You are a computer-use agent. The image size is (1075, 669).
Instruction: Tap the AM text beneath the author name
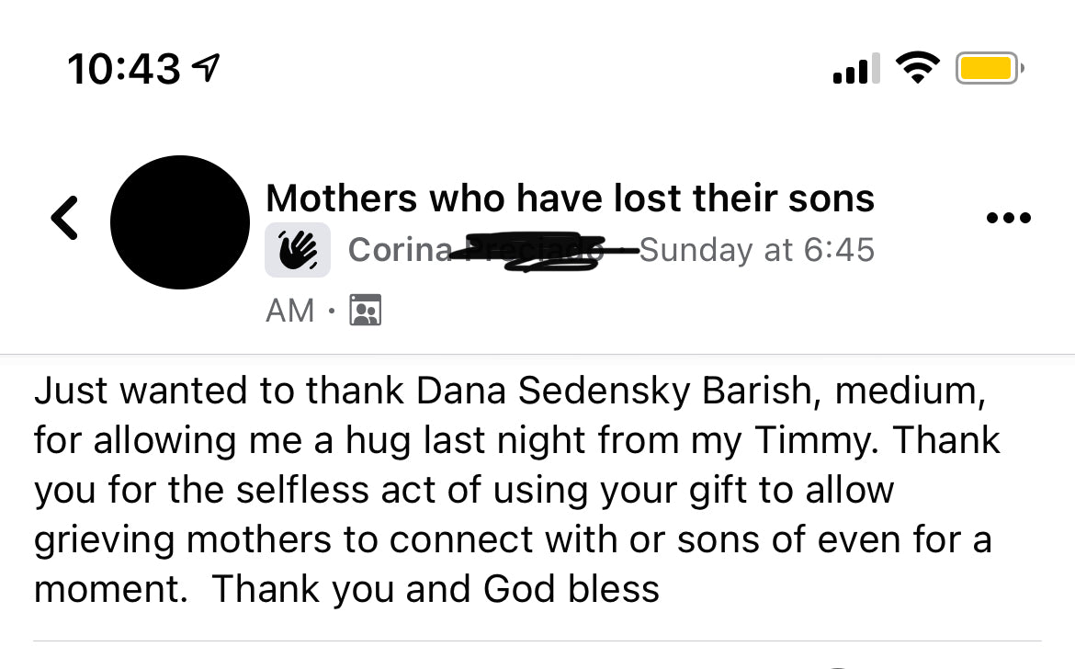click(290, 311)
